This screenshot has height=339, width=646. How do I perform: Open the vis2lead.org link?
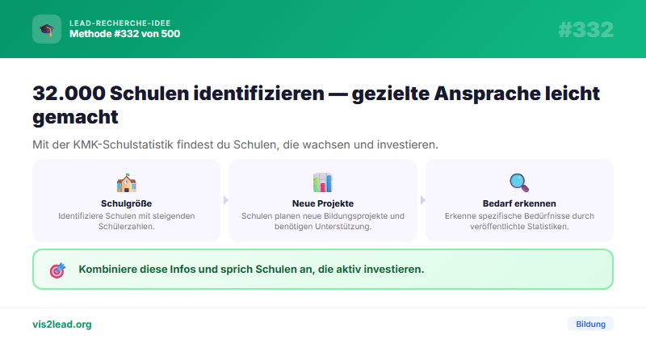pyautogui.click(x=62, y=324)
